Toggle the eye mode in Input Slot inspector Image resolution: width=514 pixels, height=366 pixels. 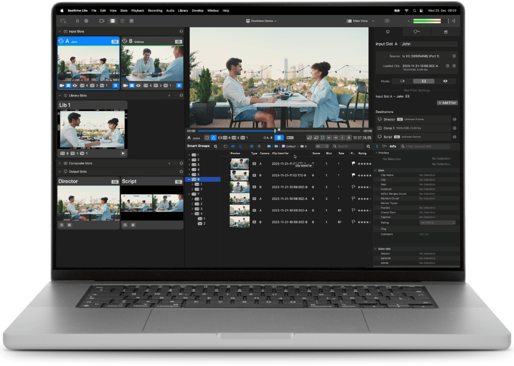coord(445,81)
